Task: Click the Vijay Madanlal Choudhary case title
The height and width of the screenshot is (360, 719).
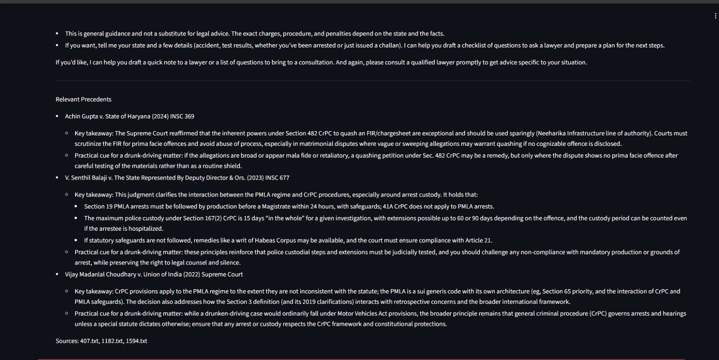Action: pyautogui.click(x=154, y=274)
